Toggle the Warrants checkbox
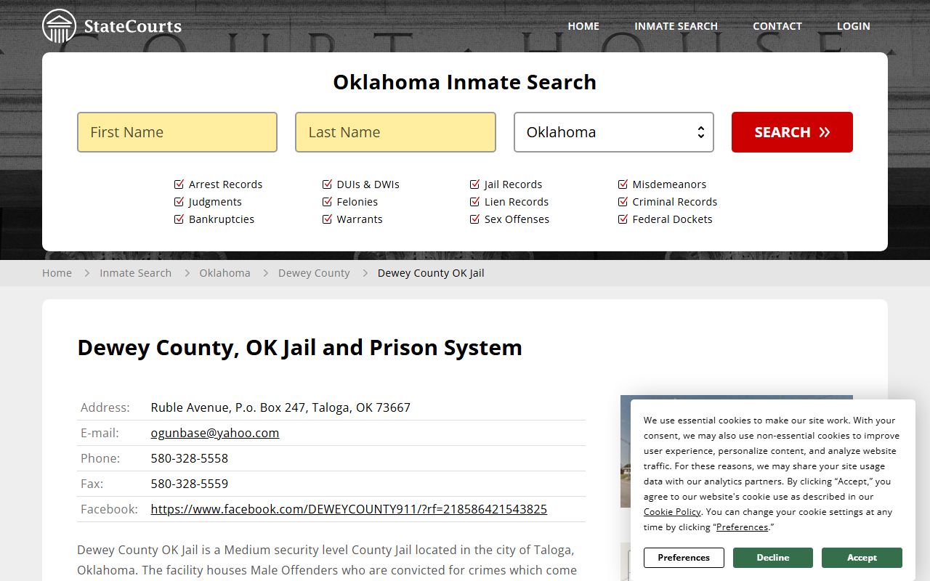 point(327,219)
